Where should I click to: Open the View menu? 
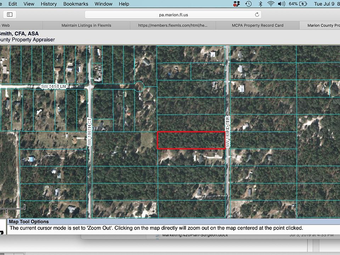(x=29, y=4)
